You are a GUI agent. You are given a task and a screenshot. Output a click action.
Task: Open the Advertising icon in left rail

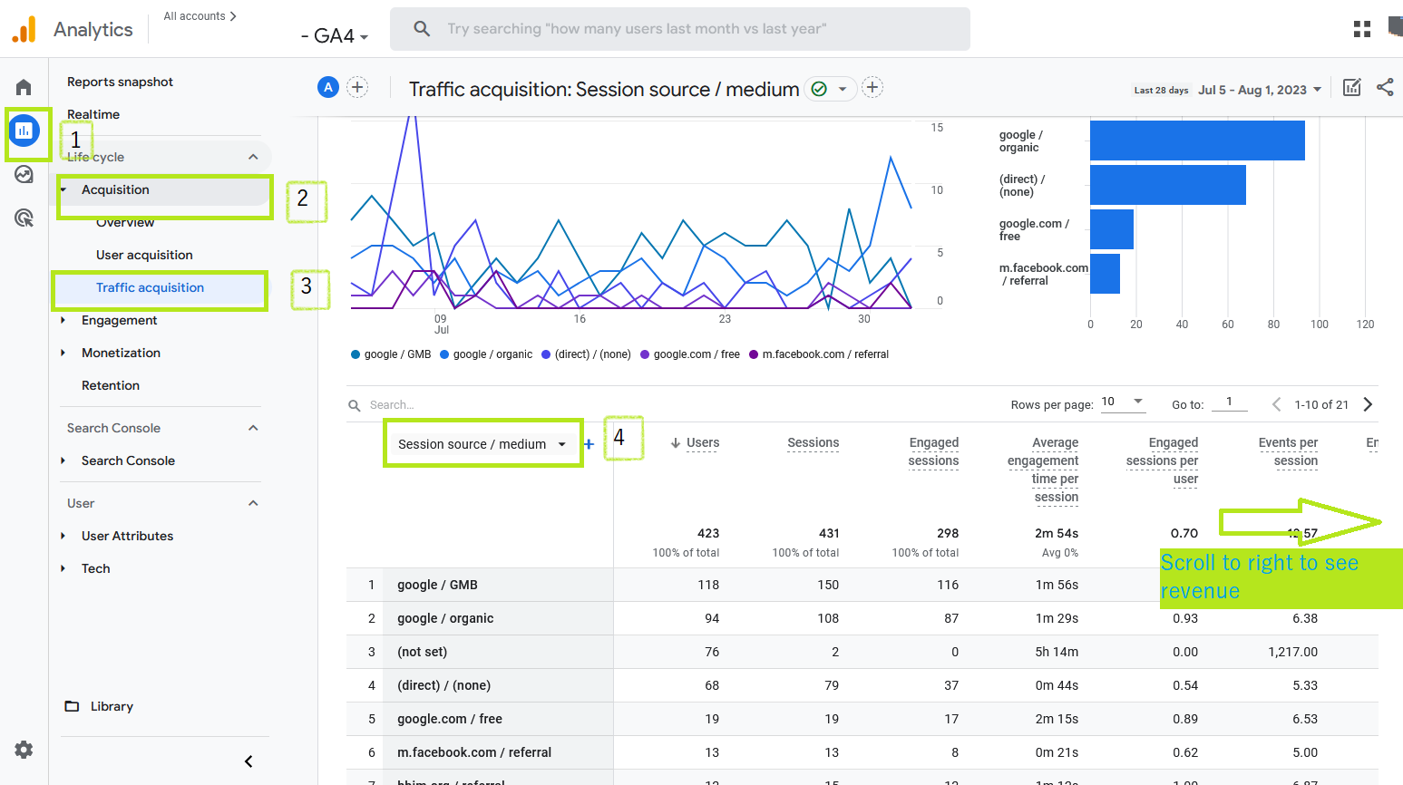point(24,218)
